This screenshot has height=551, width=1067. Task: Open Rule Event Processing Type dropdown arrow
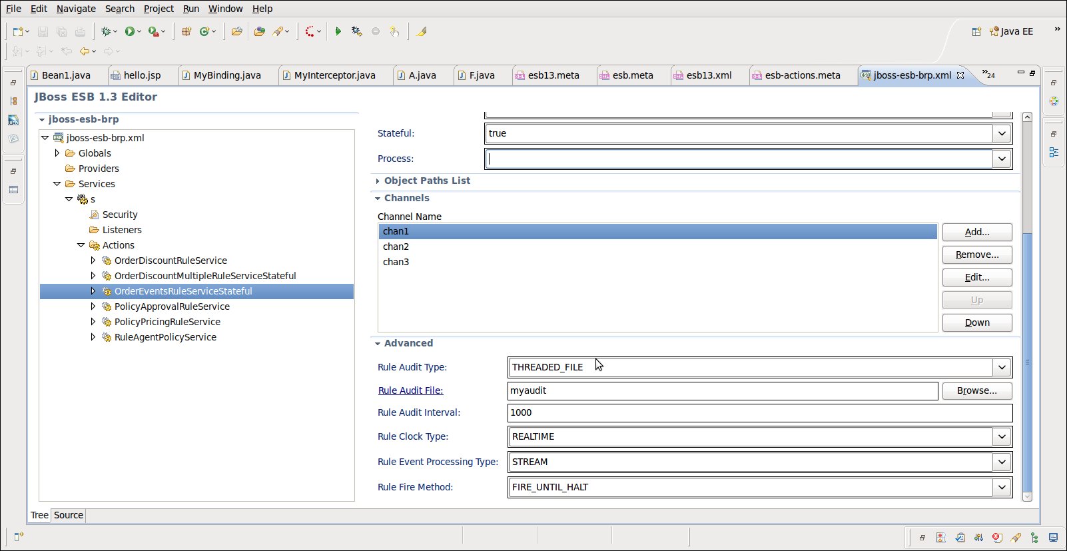click(x=1002, y=462)
